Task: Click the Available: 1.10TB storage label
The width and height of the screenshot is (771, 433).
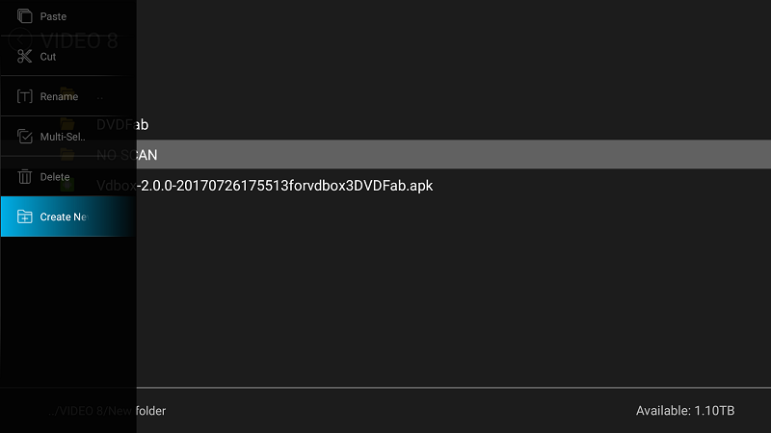Action: coord(685,411)
